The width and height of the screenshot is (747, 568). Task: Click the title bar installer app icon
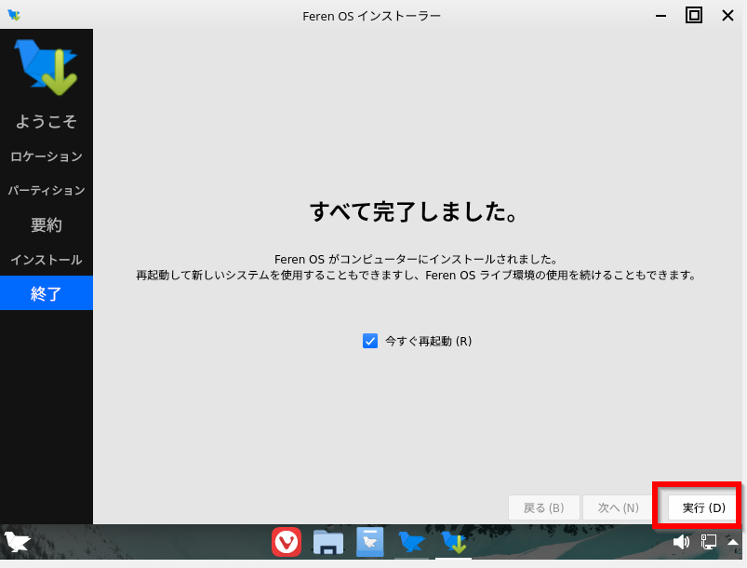tap(14, 15)
